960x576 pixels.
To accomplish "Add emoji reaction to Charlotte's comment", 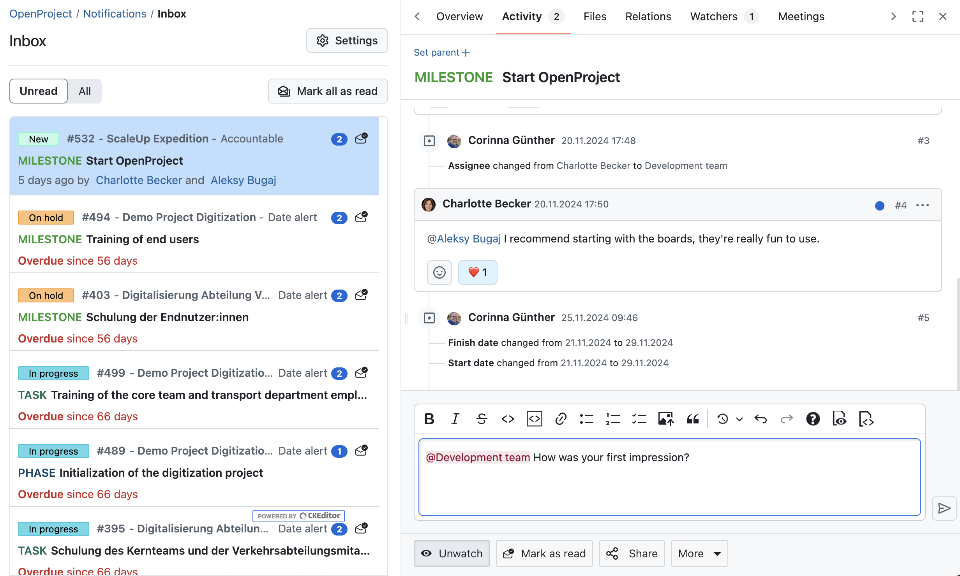I will [x=439, y=272].
